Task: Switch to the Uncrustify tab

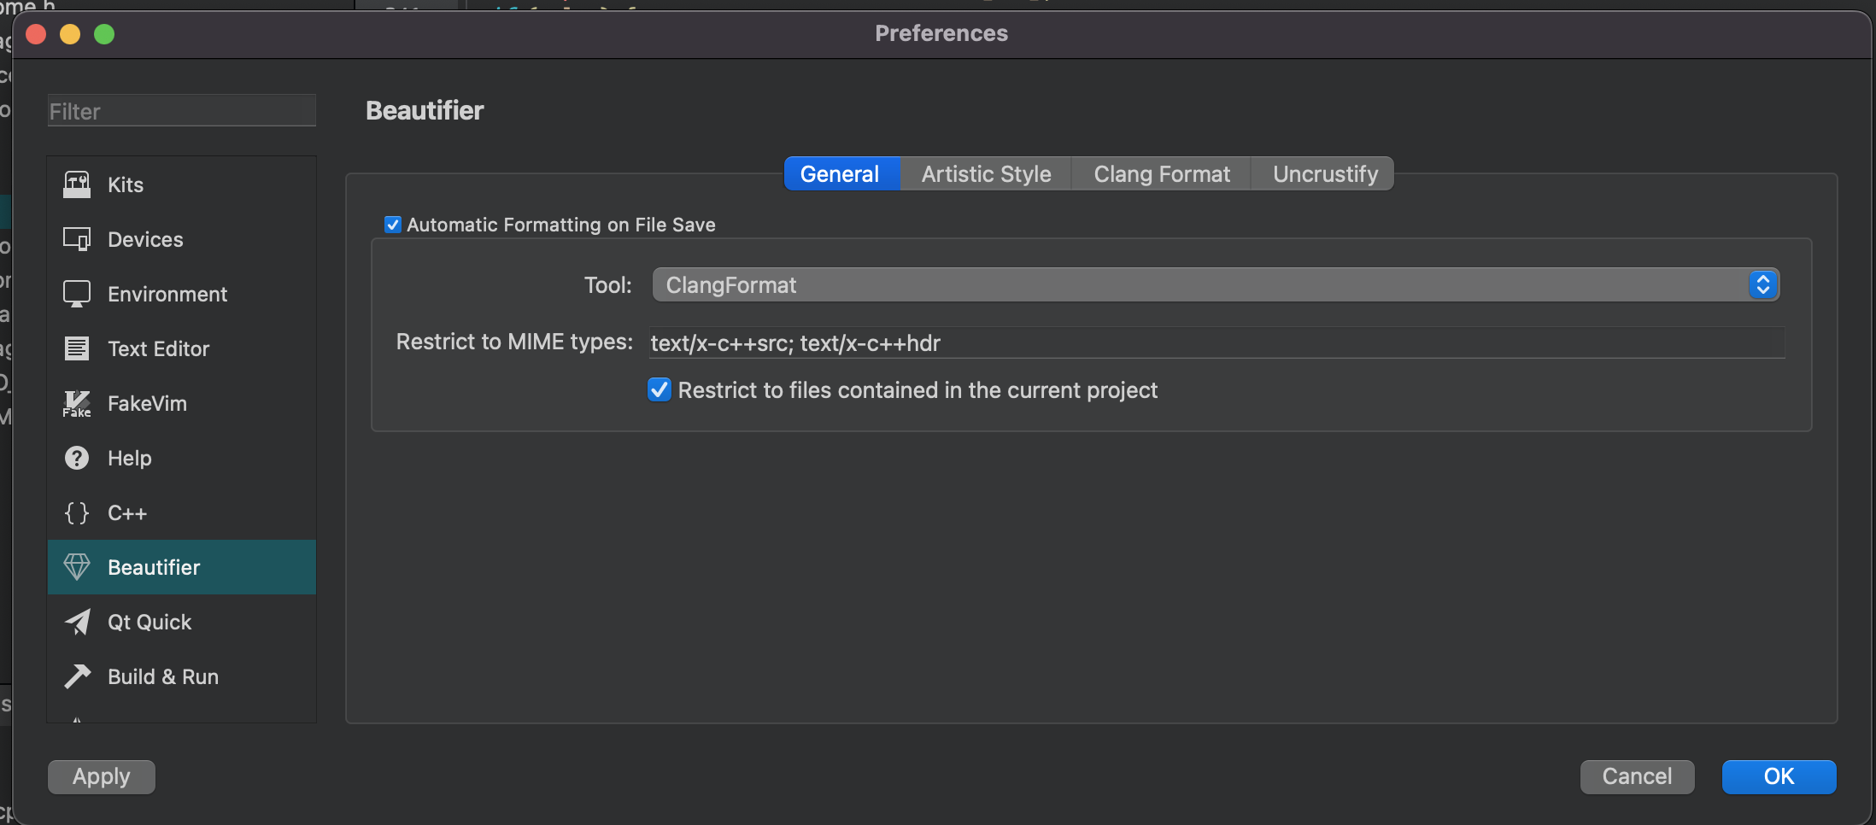Action: [x=1325, y=174]
